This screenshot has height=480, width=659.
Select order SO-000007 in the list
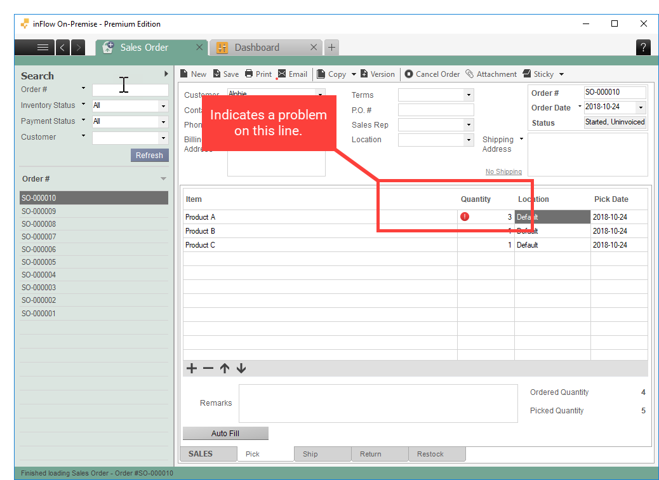[94, 237]
